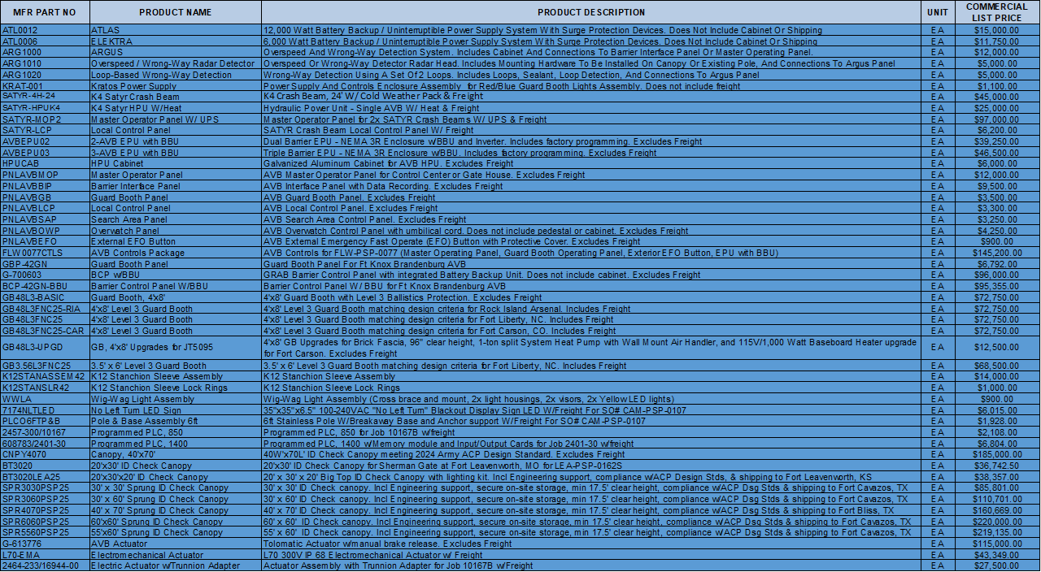Click the BCP w/BBU name cell

(x=175, y=275)
